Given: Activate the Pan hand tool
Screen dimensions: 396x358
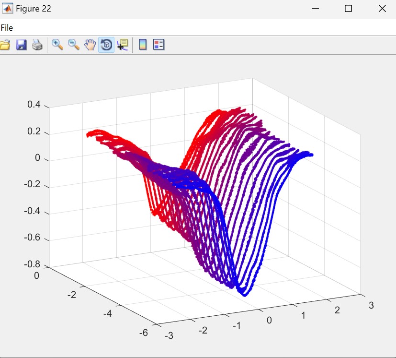Looking at the screenshot, I should [x=90, y=45].
